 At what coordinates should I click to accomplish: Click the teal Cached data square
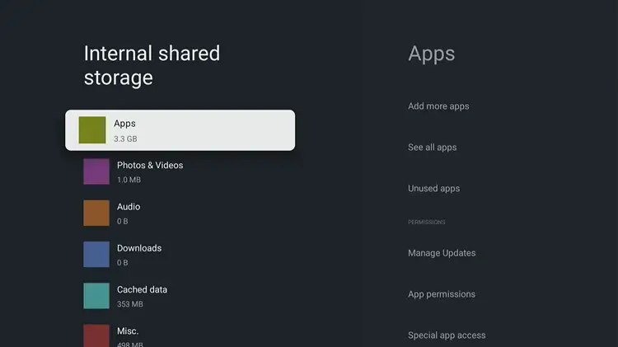96,296
